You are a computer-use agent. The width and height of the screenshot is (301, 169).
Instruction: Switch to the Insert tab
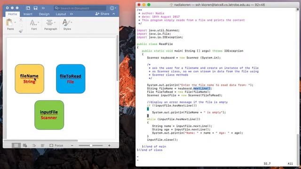[x=28, y=14]
